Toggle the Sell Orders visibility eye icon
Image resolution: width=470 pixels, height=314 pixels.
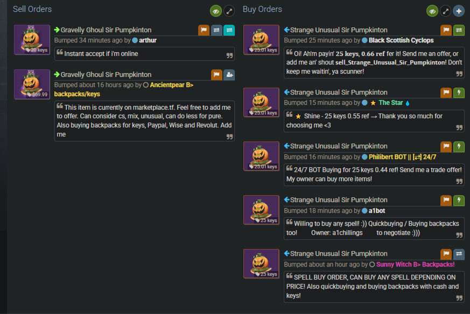216,11
